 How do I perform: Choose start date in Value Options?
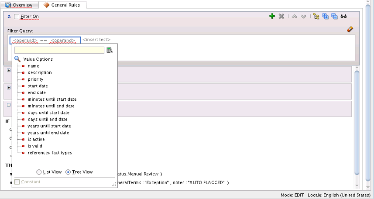[38, 86]
